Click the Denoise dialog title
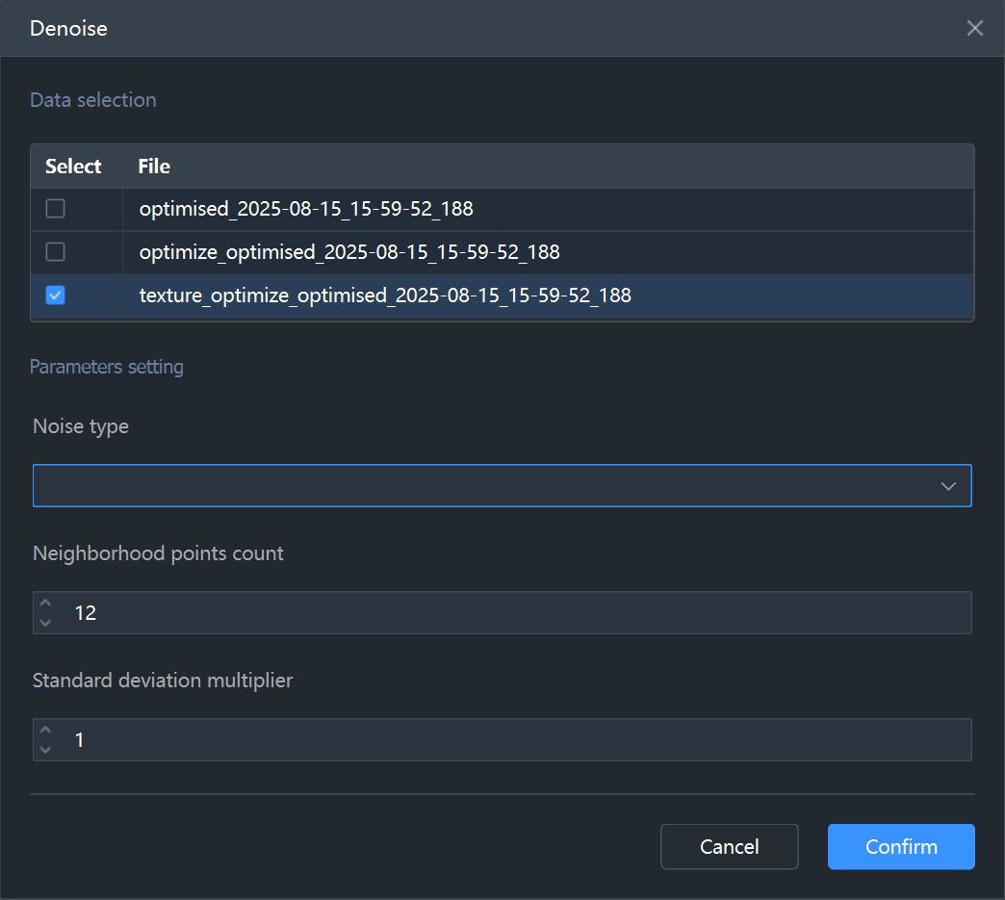This screenshot has width=1005, height=900. pos(68,28)
